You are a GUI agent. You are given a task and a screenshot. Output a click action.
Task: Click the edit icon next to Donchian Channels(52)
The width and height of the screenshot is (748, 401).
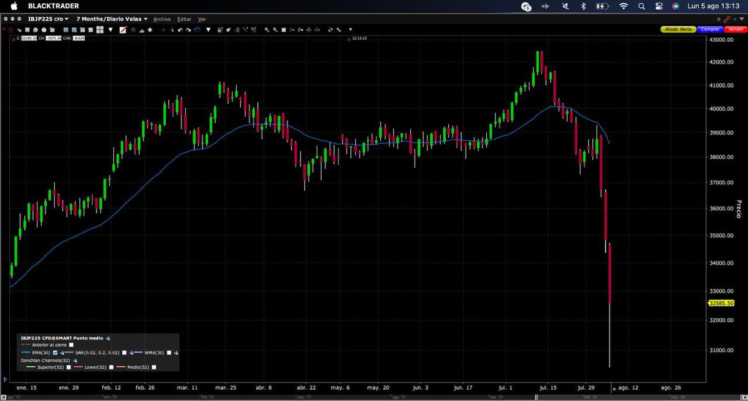[x=75, y=361]
